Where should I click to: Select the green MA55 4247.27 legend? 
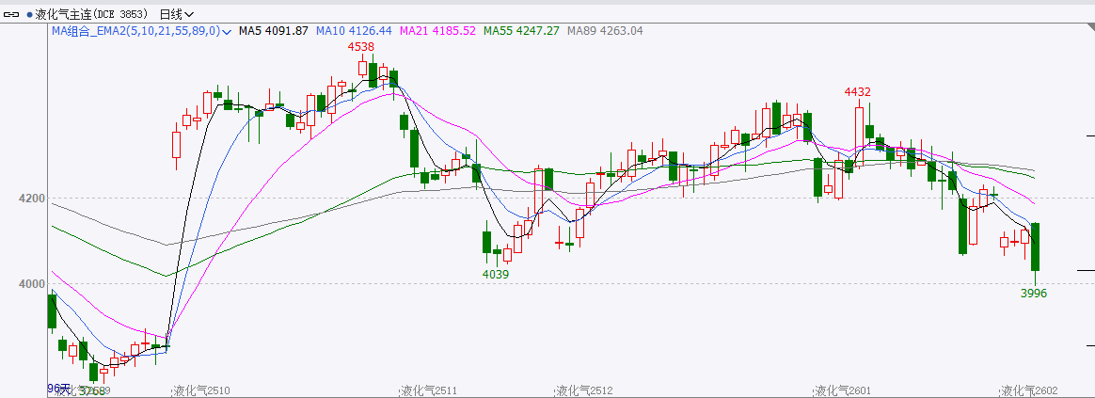pos(521,31)
